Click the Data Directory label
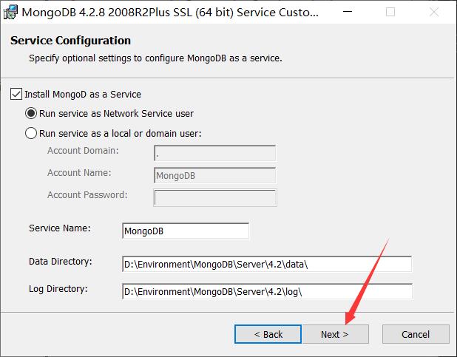Screen dimensions: 457x357 61,262
